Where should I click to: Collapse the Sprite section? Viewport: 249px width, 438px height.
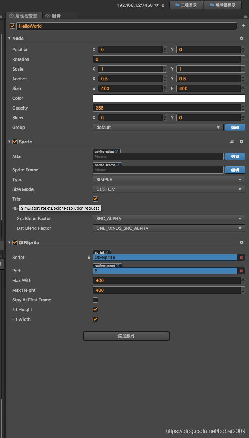click(9, 142)
